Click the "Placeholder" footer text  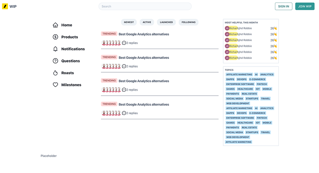pyautogui.click(x=48, y=156)
